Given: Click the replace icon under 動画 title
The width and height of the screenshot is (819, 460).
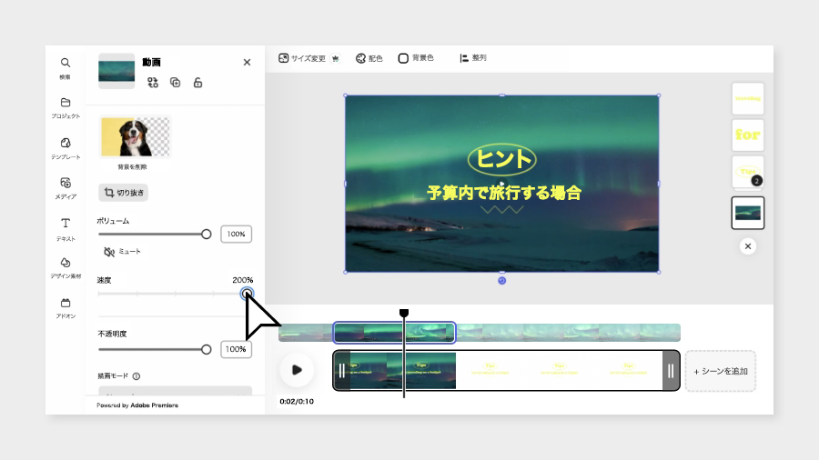Looking at the screenshot, I should click(x=153, y=83).
